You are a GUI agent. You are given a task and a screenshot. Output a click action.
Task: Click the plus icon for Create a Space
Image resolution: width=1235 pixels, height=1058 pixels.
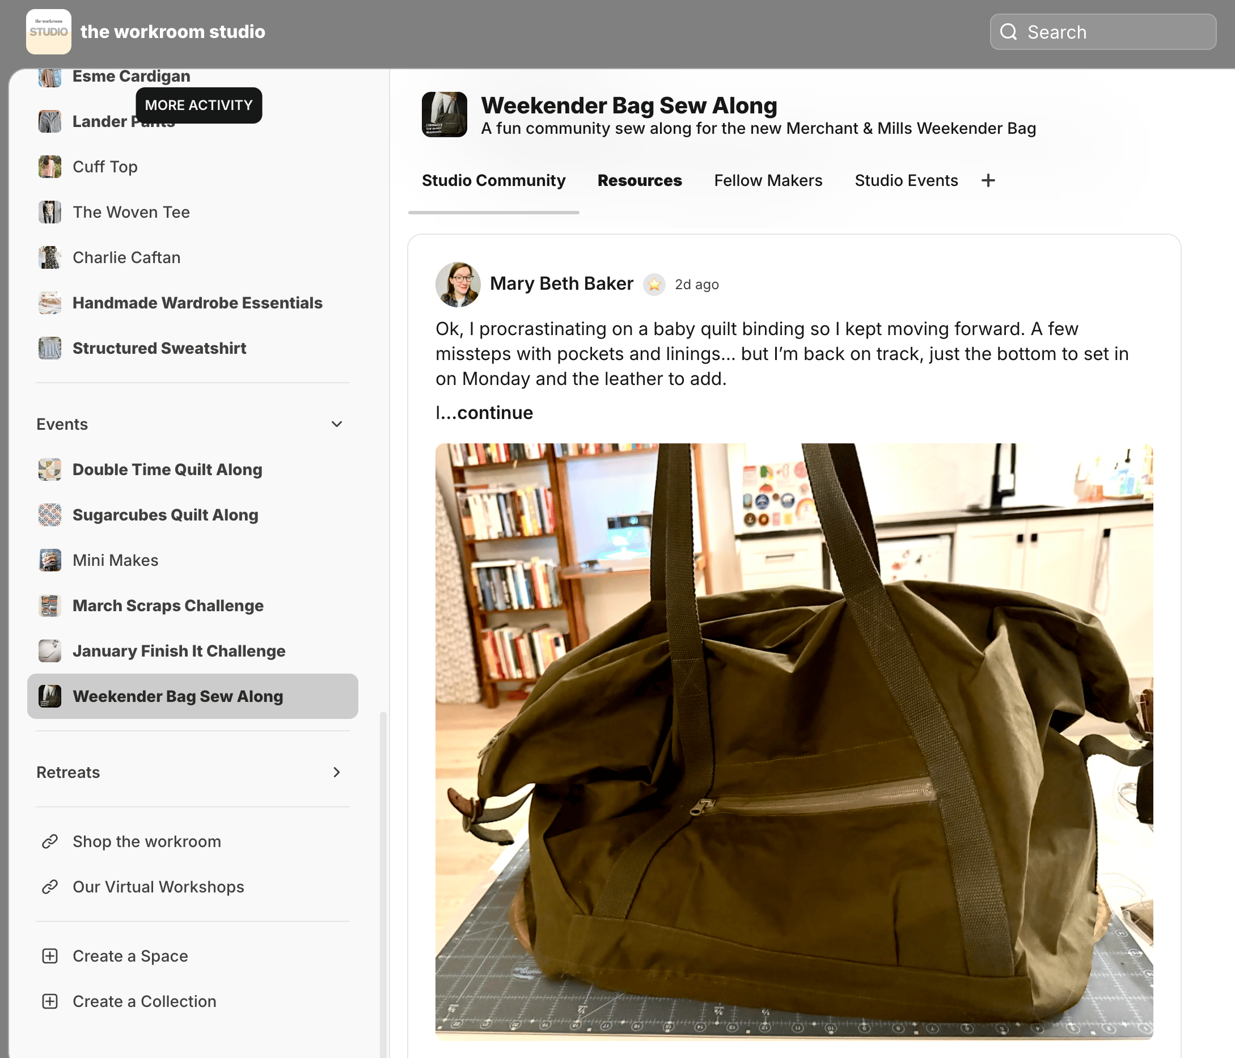(x=50, y=956)
